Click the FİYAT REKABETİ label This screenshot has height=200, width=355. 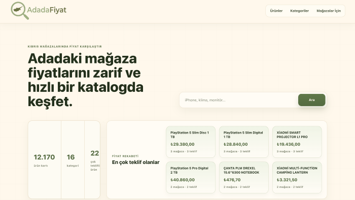coord(125,156)
